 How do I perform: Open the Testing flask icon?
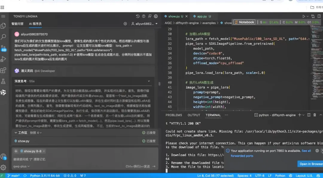click(3, 81)
